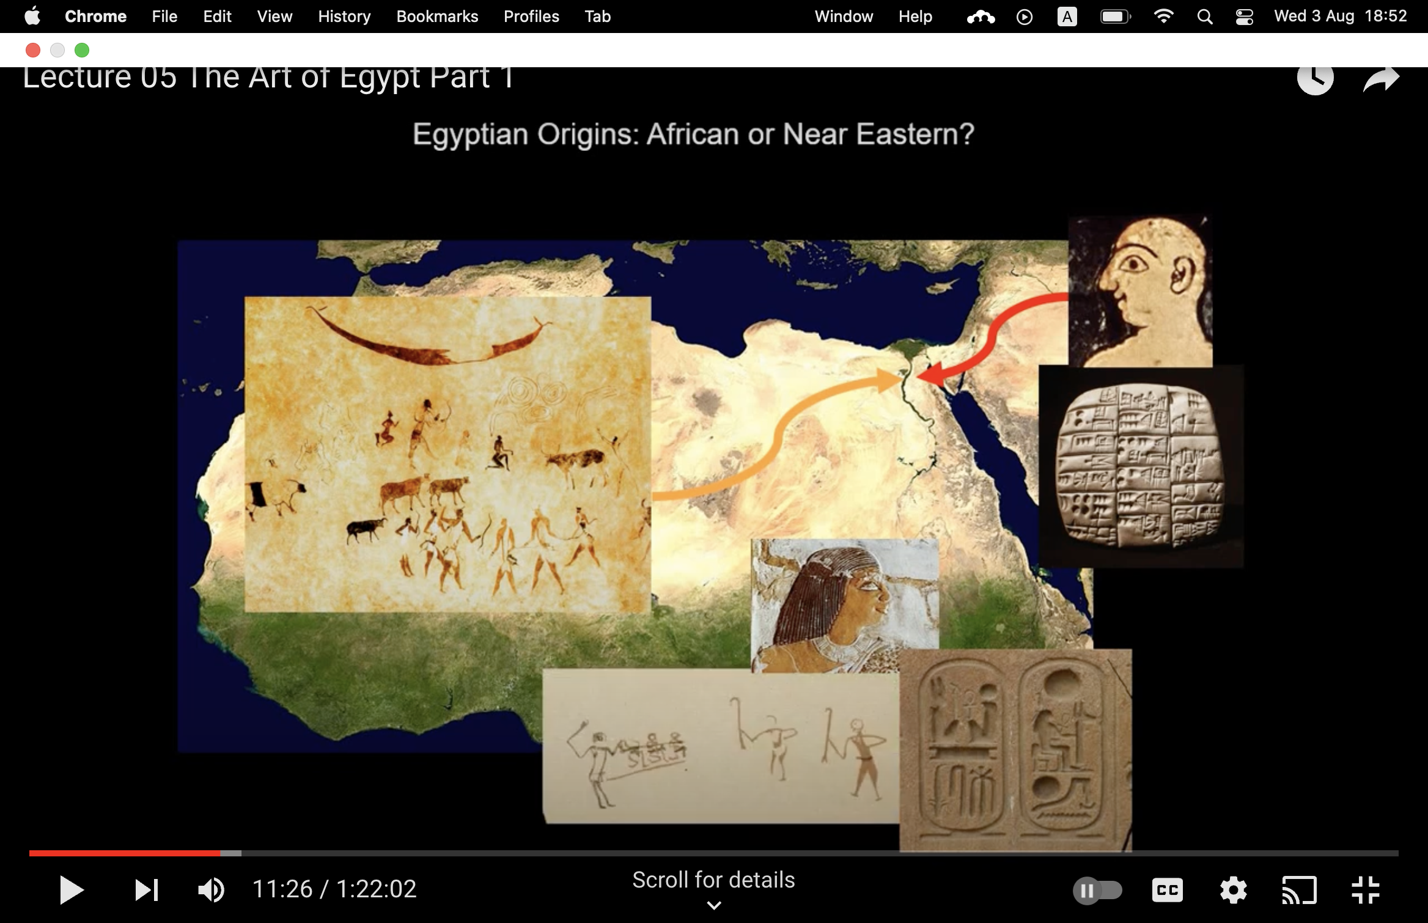Turn on CC closed captions
Viewport: 1428px width, 923px height.
[x=1167, y=890]
